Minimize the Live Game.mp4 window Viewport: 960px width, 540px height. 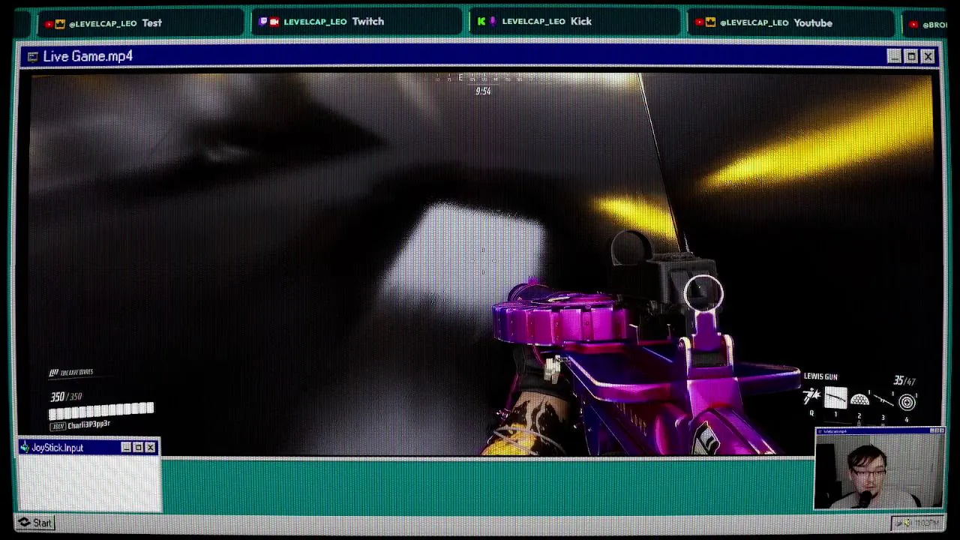coord(894,56)
